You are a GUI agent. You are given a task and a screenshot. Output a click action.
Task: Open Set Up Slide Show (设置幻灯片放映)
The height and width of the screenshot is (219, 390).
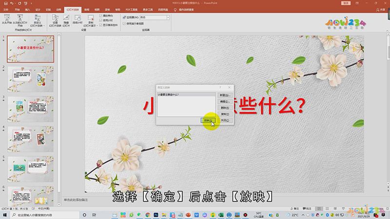point(55,21)
